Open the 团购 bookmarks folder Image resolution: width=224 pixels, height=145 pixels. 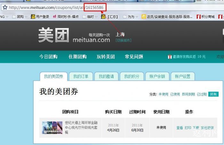click(20, 17)
